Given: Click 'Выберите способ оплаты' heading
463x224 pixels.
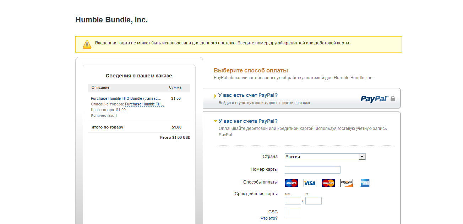Looking at the screenshot, I should (x=251, y=70).
